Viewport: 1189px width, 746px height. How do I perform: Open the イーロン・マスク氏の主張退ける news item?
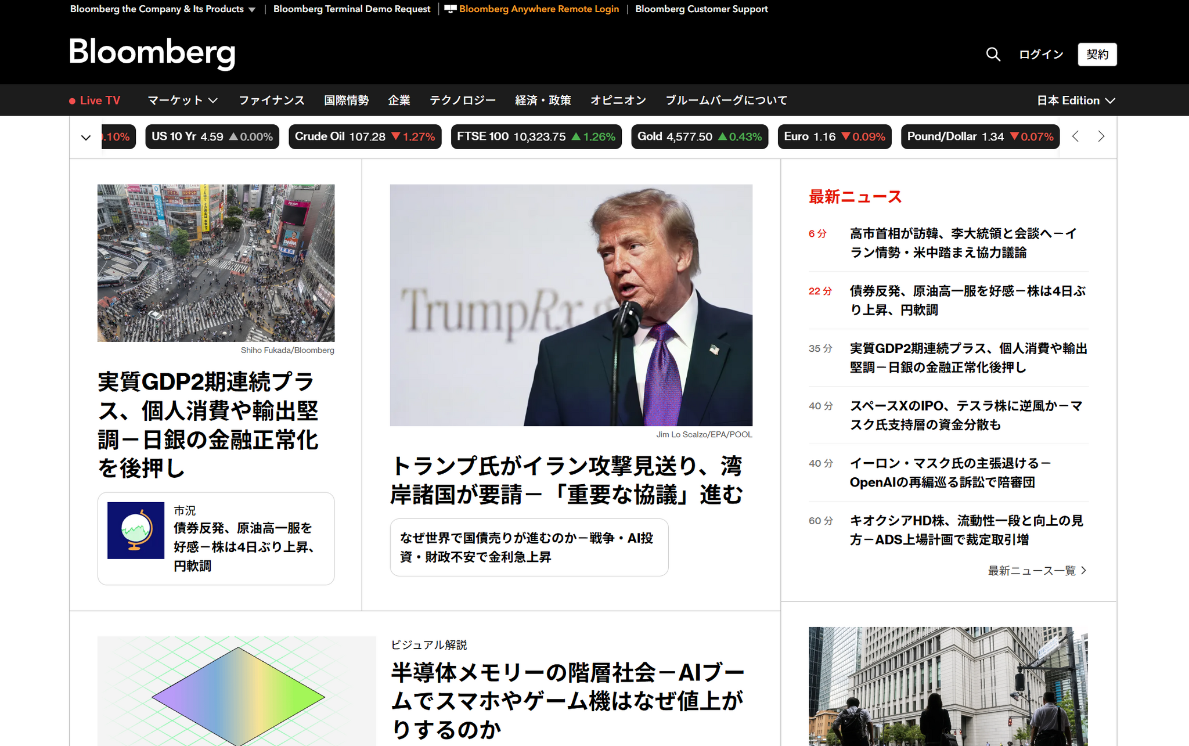pos(950,473)
